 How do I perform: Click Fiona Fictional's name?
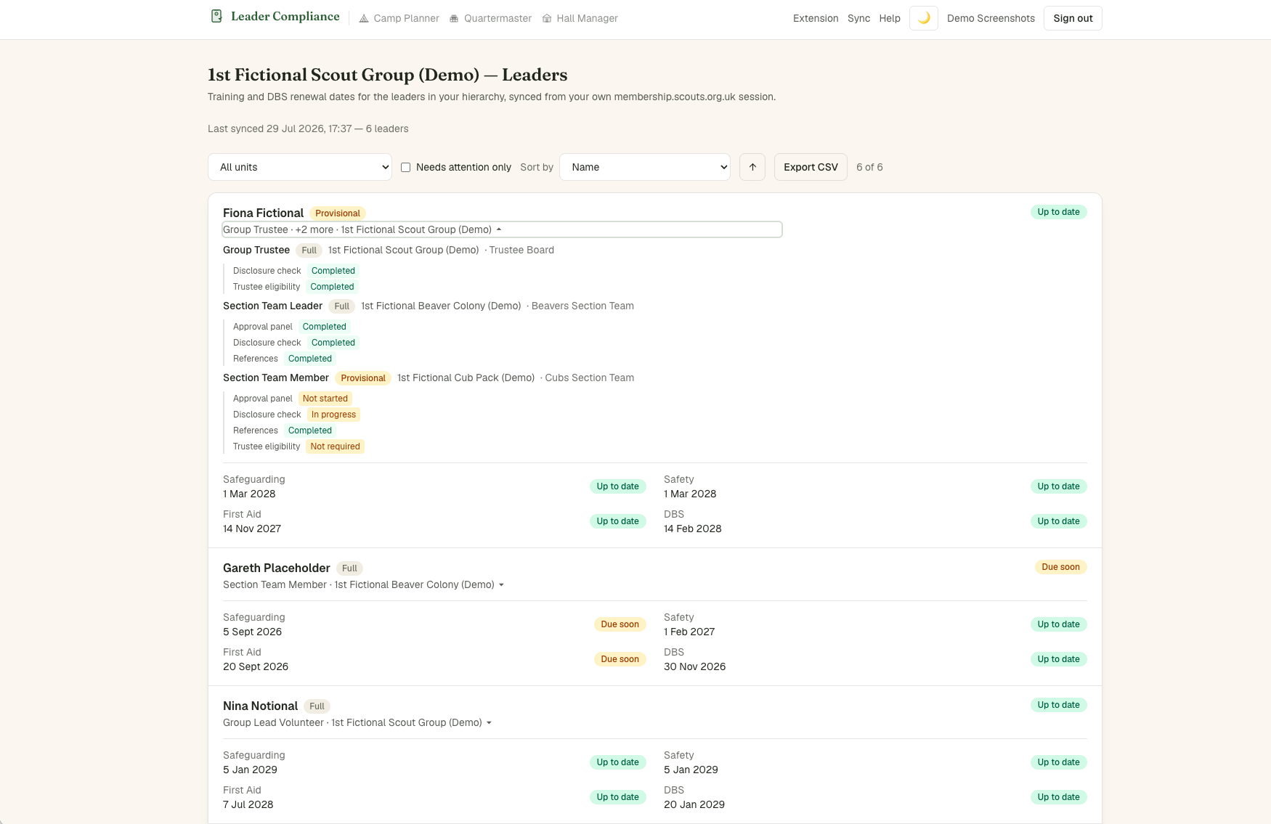point(263,213)
